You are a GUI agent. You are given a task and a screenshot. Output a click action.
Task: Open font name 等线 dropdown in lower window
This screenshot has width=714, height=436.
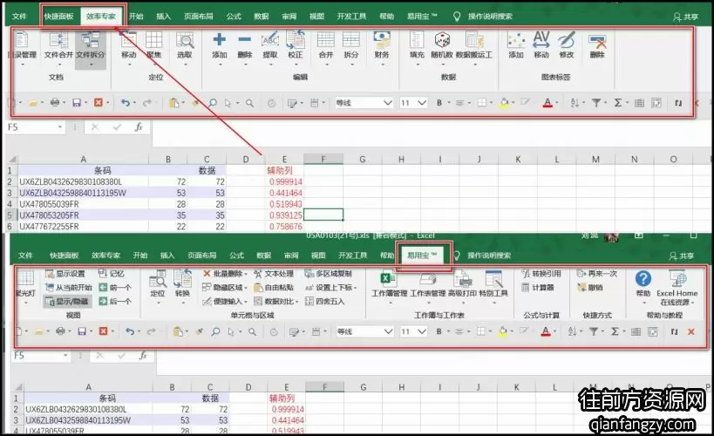[x=388, y=331]
